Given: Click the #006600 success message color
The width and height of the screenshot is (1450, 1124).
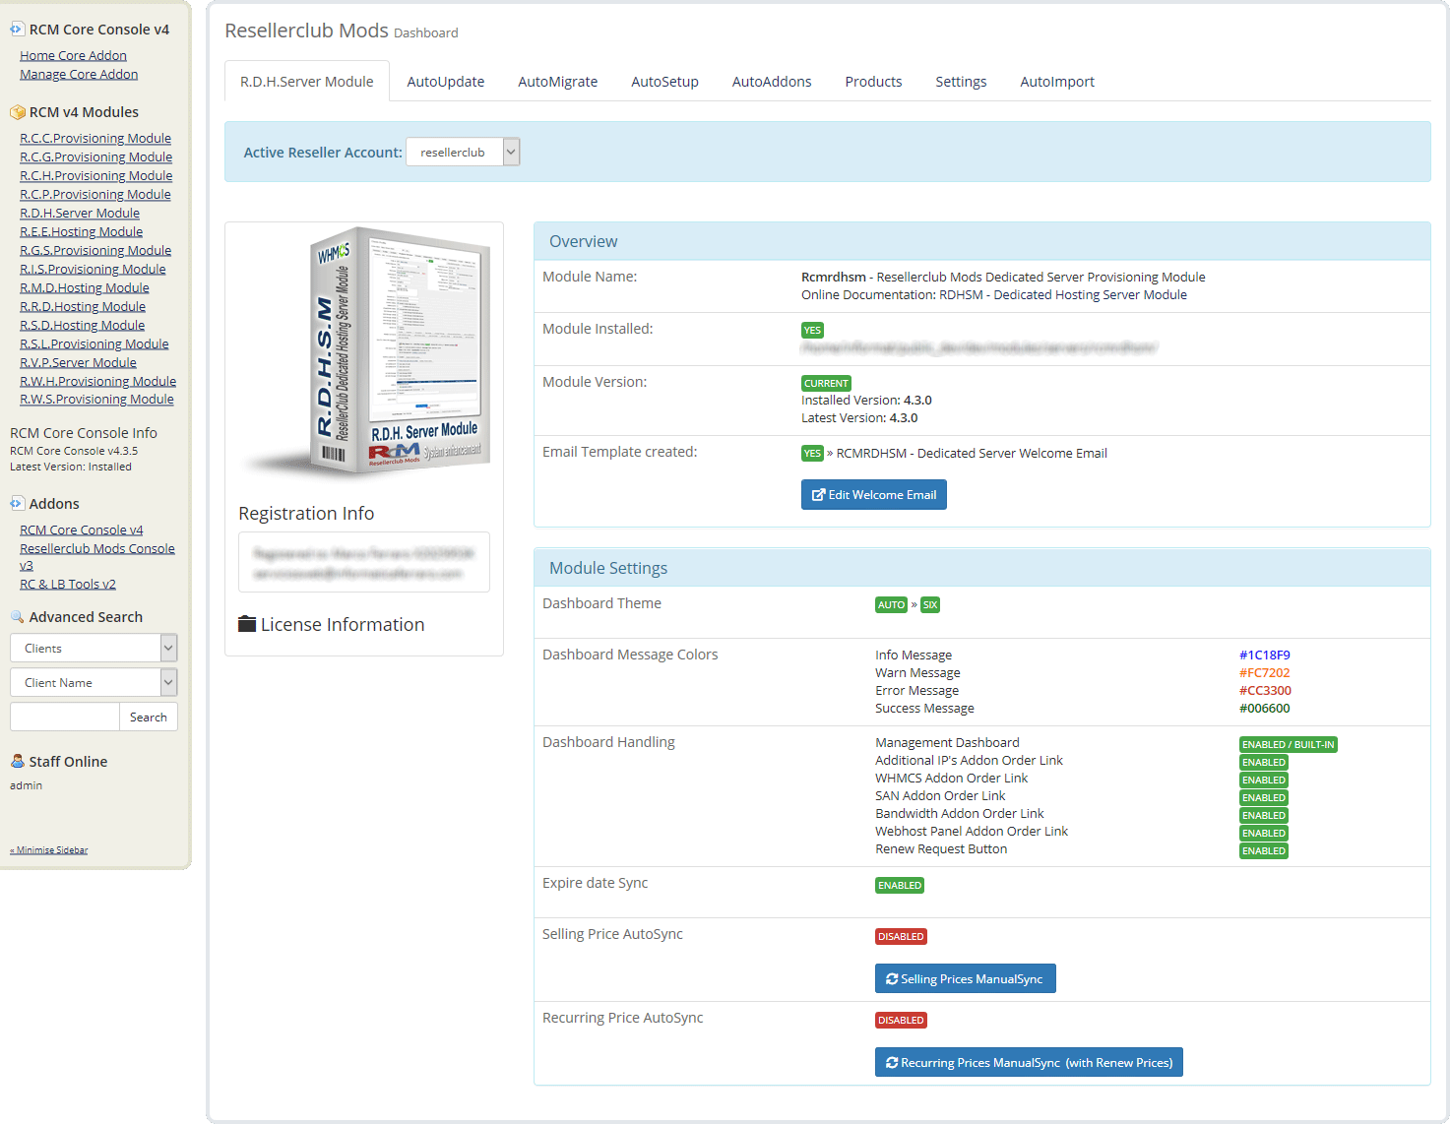Looking at the screenshot, I should pyautogui.click(x=1265, y=709).
